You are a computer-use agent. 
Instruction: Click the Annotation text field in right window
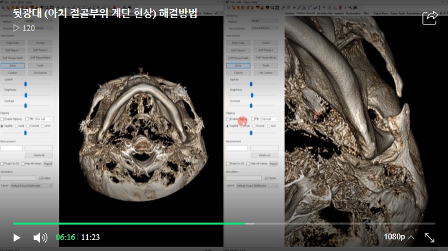pyautogui.click(x=244, y=178)
